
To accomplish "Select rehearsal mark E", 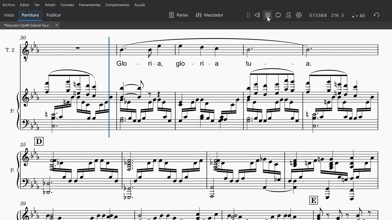I will pos(314,200).
